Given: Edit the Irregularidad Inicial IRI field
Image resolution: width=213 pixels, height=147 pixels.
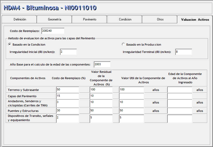Looking at the screenshot, I should [x=68, y=52].
